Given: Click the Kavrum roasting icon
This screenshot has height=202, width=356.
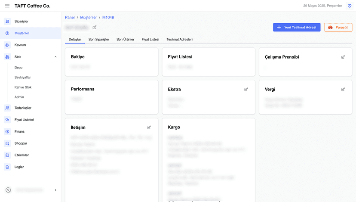Looking at the screenshot, I should coord(7,45).
